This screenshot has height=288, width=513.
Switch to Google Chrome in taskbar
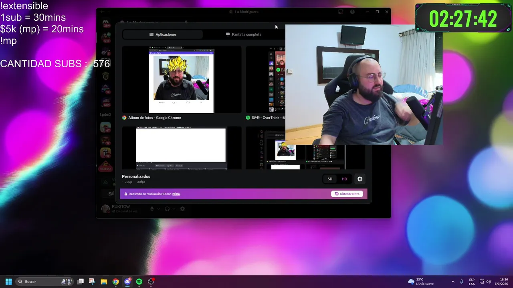115,282
